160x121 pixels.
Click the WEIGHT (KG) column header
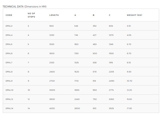(x=135, y=15)
